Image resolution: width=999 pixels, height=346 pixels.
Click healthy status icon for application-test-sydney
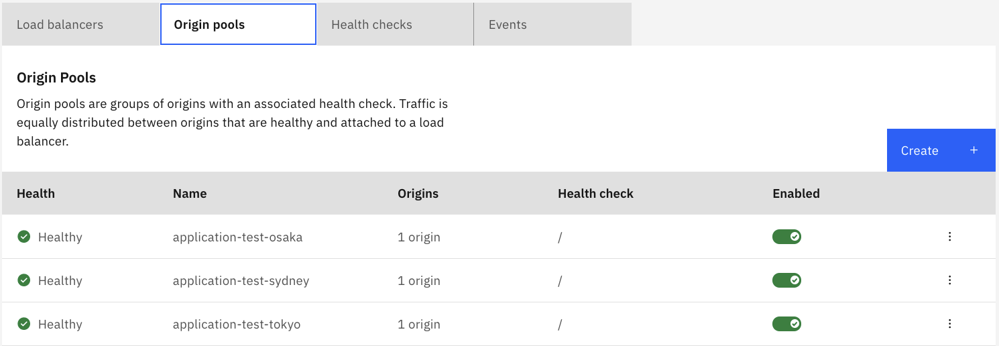[23, 280]
